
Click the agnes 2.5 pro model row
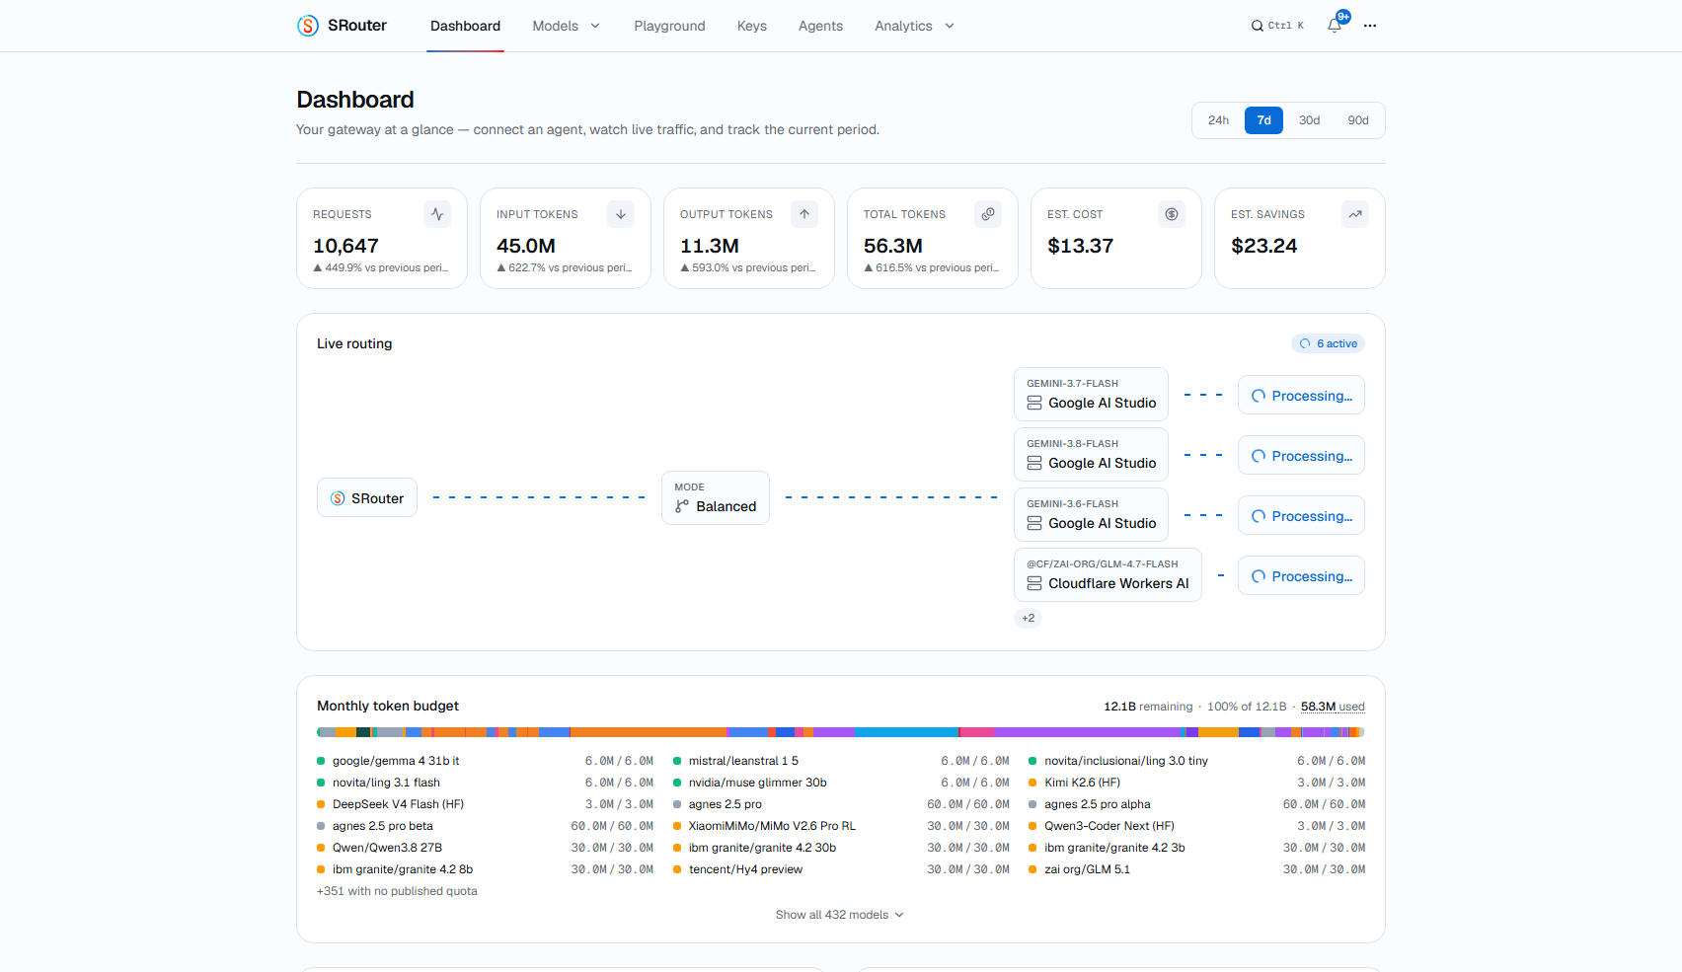click(841, 804)
